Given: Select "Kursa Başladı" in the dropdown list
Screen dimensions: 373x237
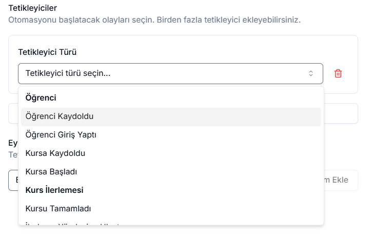Looking at the screenshot, I should click(x=51, y=172).
